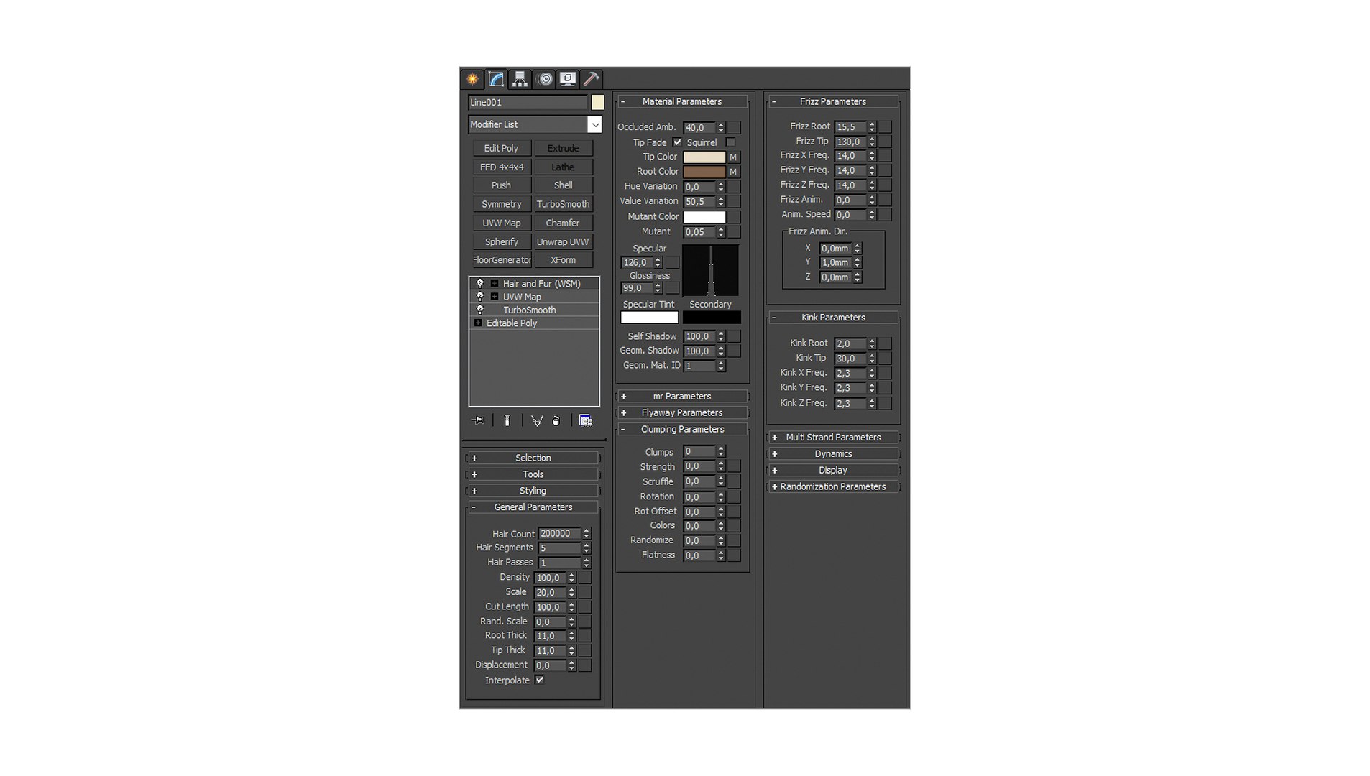
Task: Click the object color swatch beside Line001
Action: click(597, 103)
